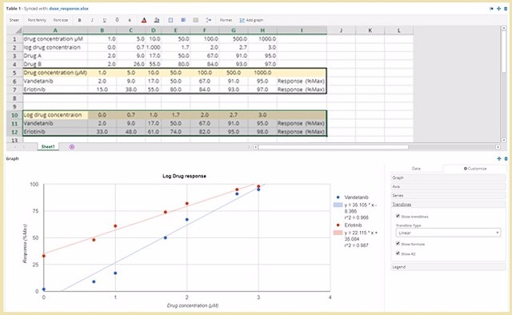
Task: Expand the Graph options section
Action: pos(448,177)
